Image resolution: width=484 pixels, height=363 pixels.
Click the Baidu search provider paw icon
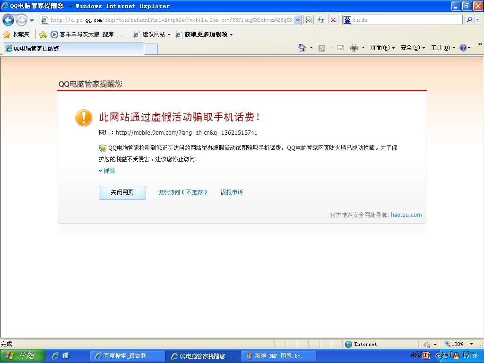coord(347,20)
